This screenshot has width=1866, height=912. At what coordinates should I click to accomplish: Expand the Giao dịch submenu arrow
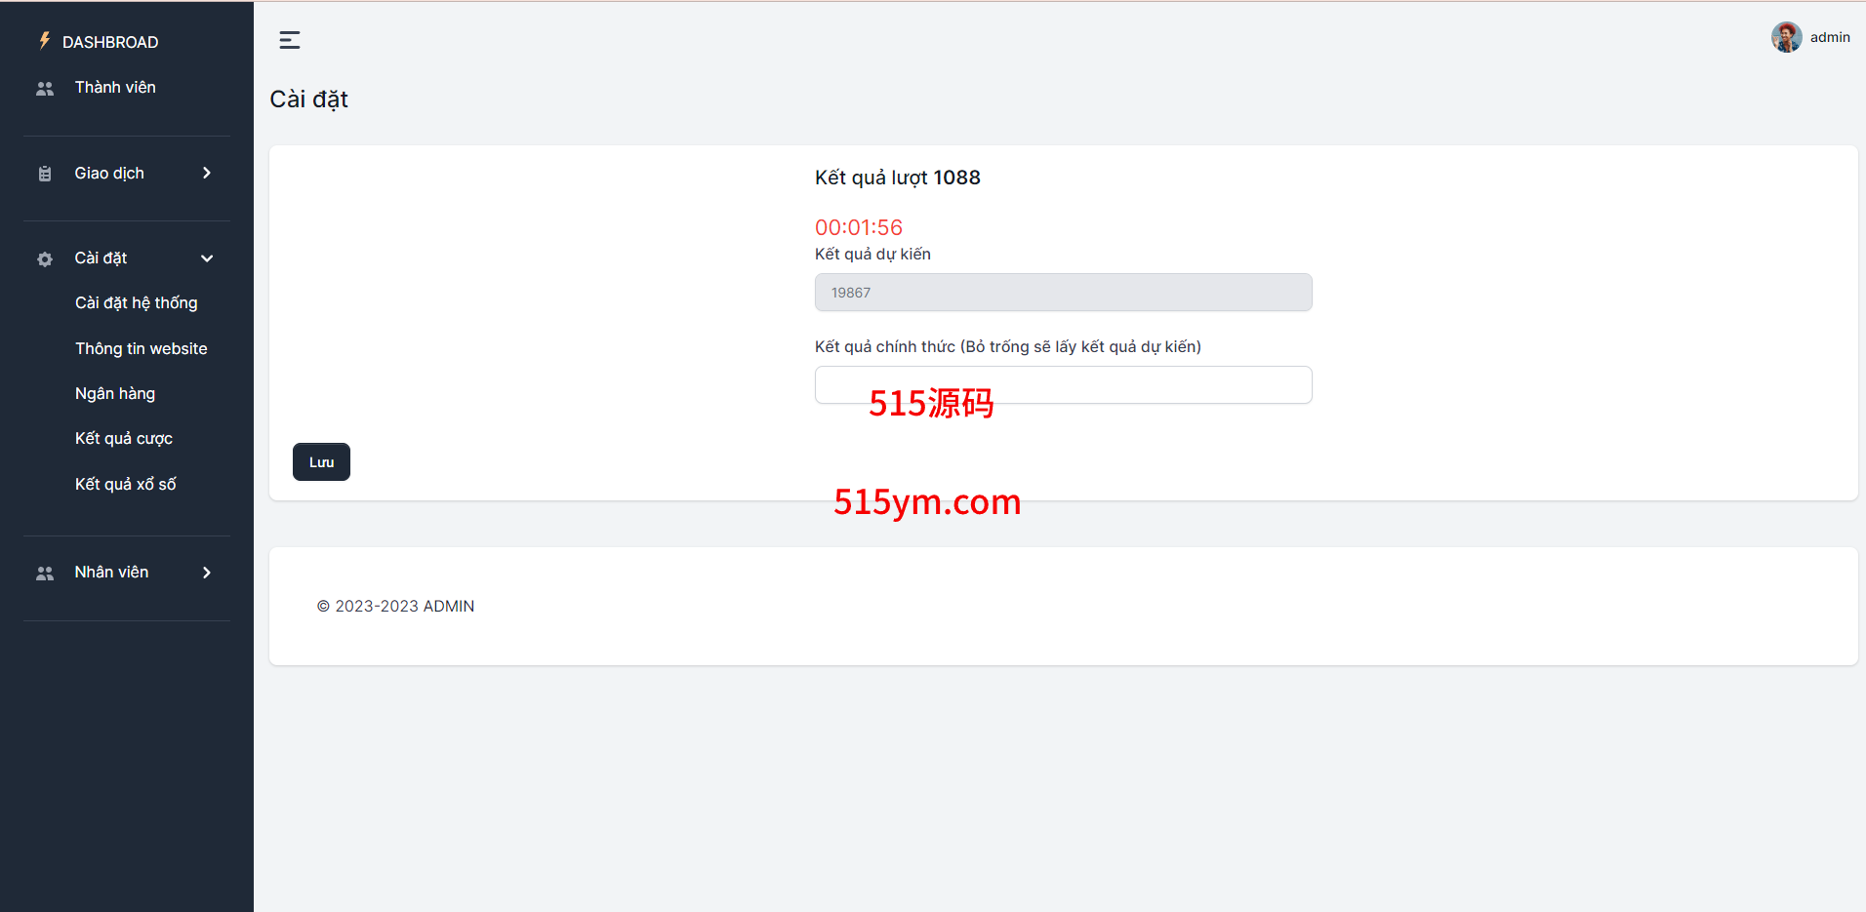207,174
